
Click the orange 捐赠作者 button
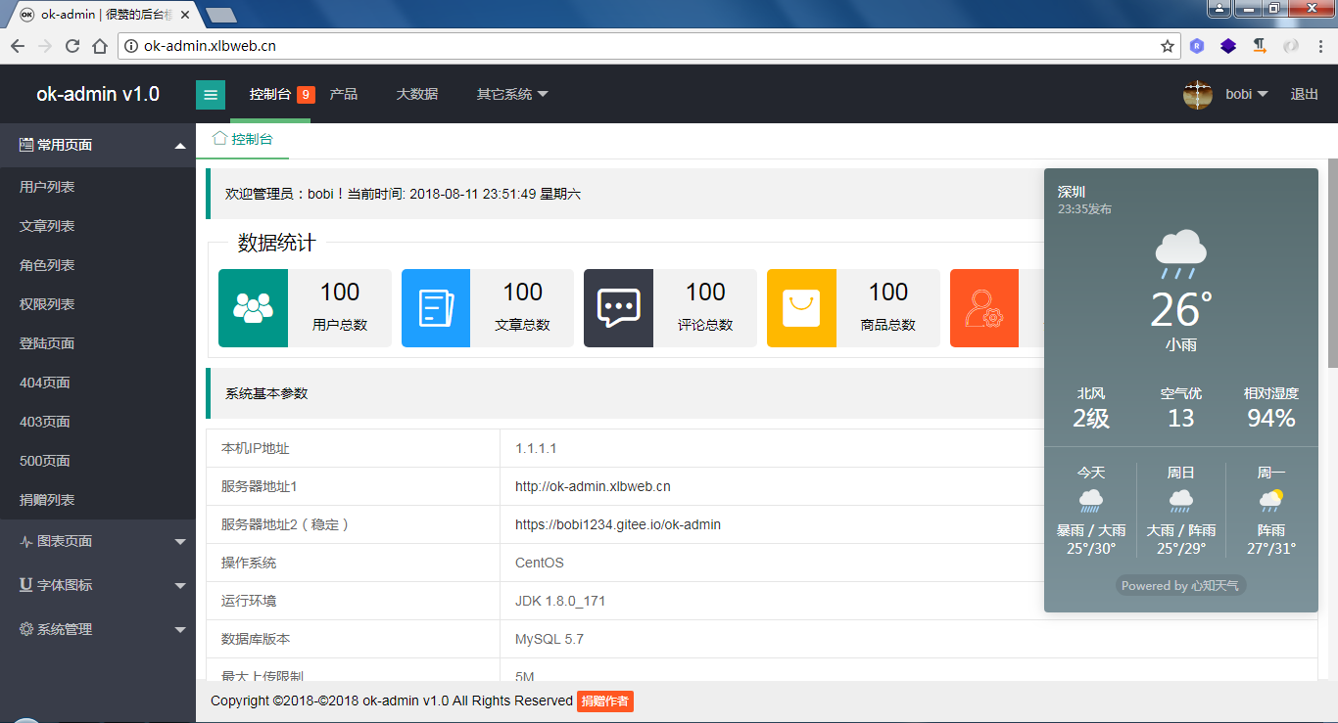(x=604, y=700)
